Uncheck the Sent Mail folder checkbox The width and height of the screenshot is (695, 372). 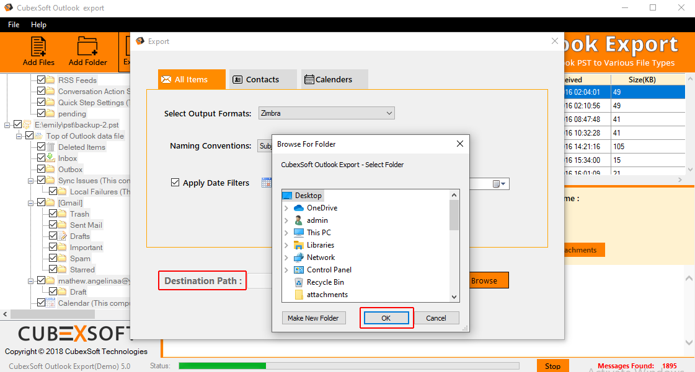[x=53, y=225]
